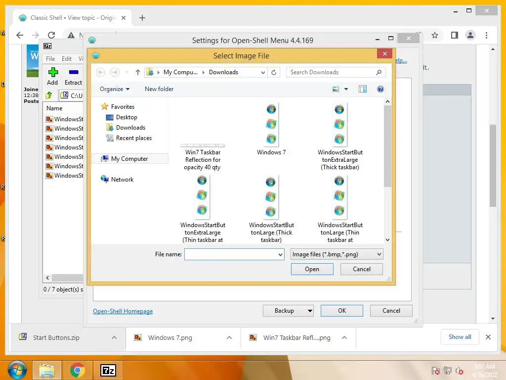Go back in Chrome browser
This screenshot has width=506, height=380.
20,35
